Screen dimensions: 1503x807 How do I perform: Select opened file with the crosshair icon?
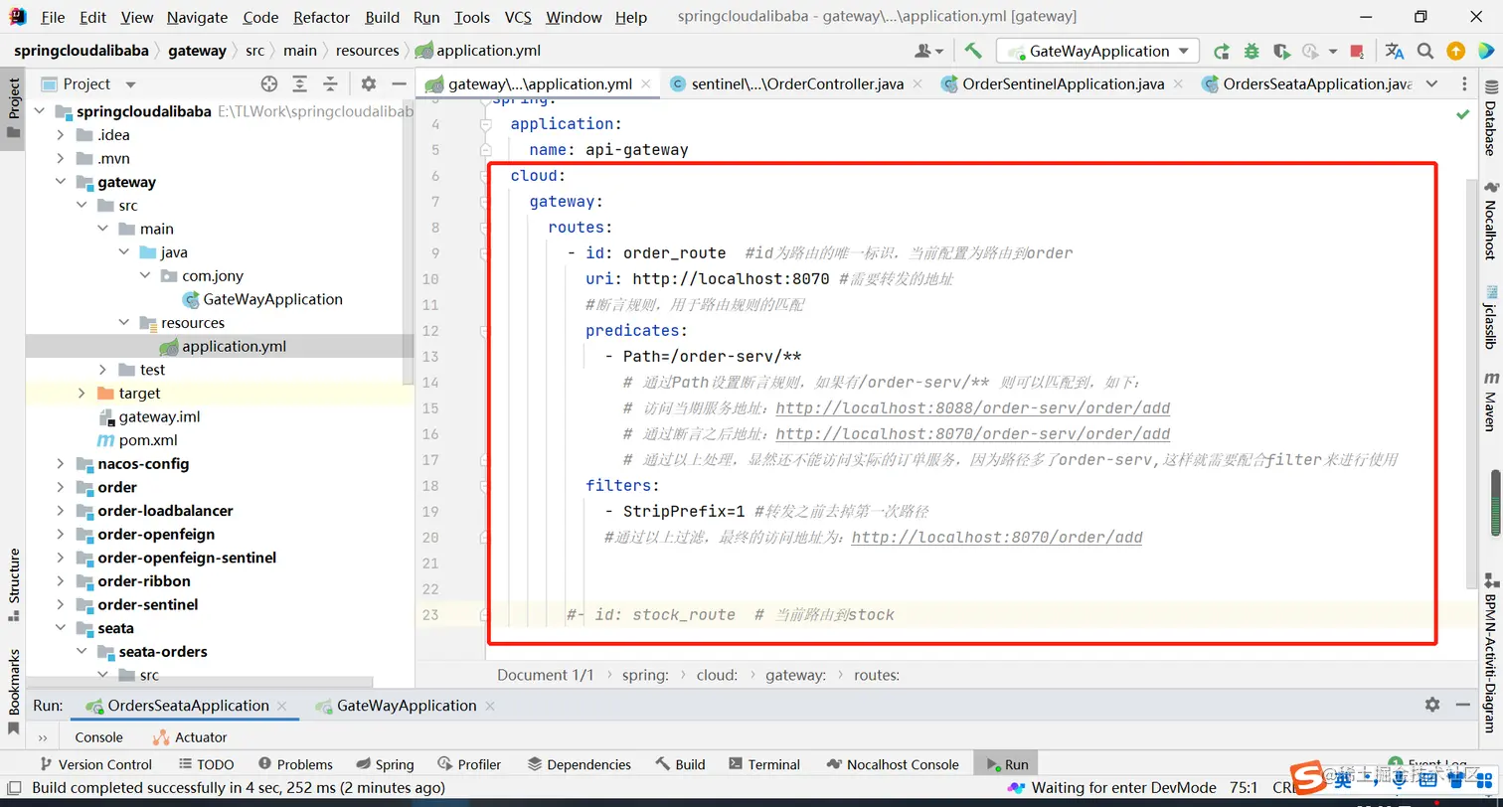pos(268,84)
